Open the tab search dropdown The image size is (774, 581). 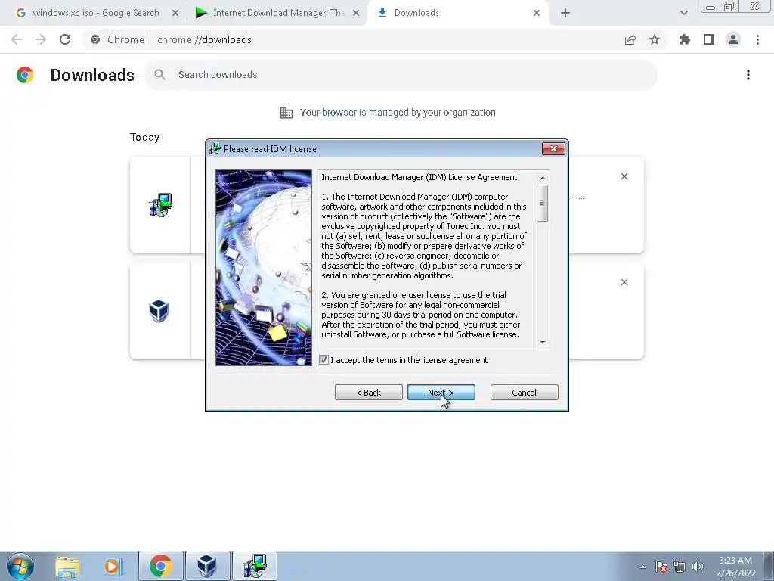click(683, 13)
